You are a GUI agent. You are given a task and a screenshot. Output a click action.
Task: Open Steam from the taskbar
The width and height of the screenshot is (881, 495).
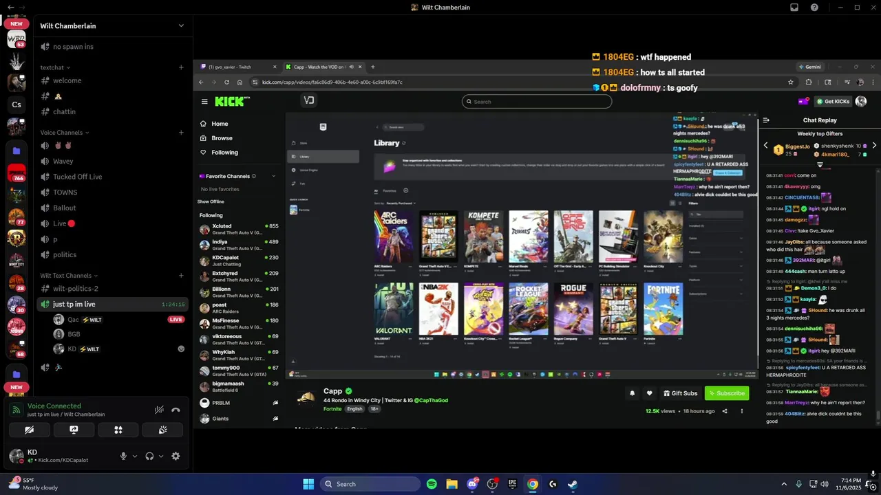(573, 484)
